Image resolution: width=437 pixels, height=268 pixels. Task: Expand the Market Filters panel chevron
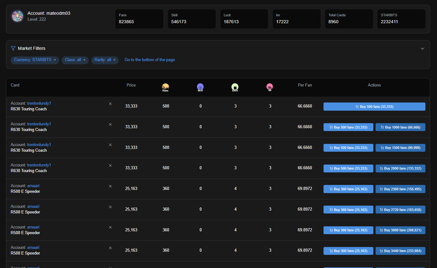tap(423, 49)
